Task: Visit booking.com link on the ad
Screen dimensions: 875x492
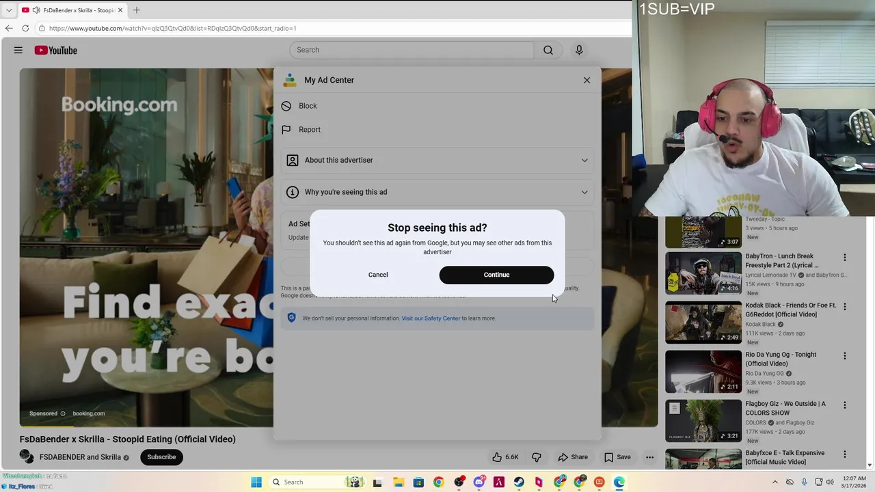Action: click(89, 413)
